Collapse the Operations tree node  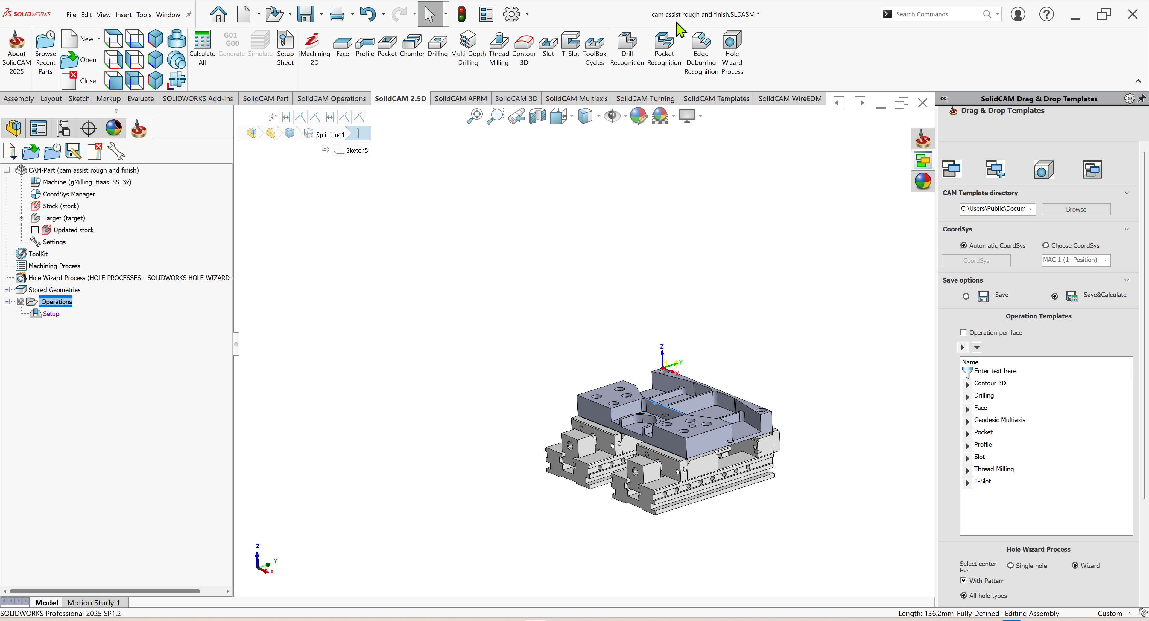coord(7,301)
